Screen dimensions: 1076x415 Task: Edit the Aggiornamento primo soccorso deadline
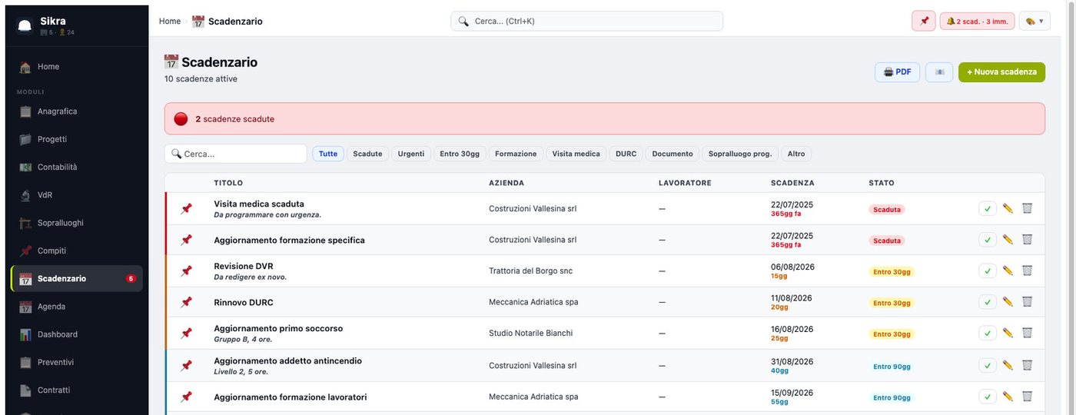click(1008, 334)
